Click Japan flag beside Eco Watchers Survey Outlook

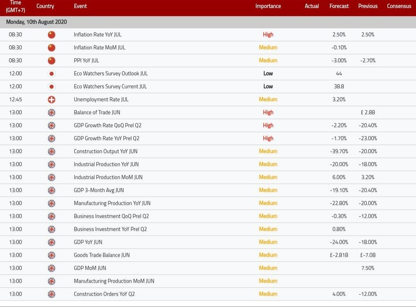pos(52,73)
